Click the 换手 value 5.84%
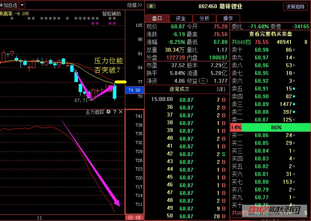 click(x=177, y=73)
